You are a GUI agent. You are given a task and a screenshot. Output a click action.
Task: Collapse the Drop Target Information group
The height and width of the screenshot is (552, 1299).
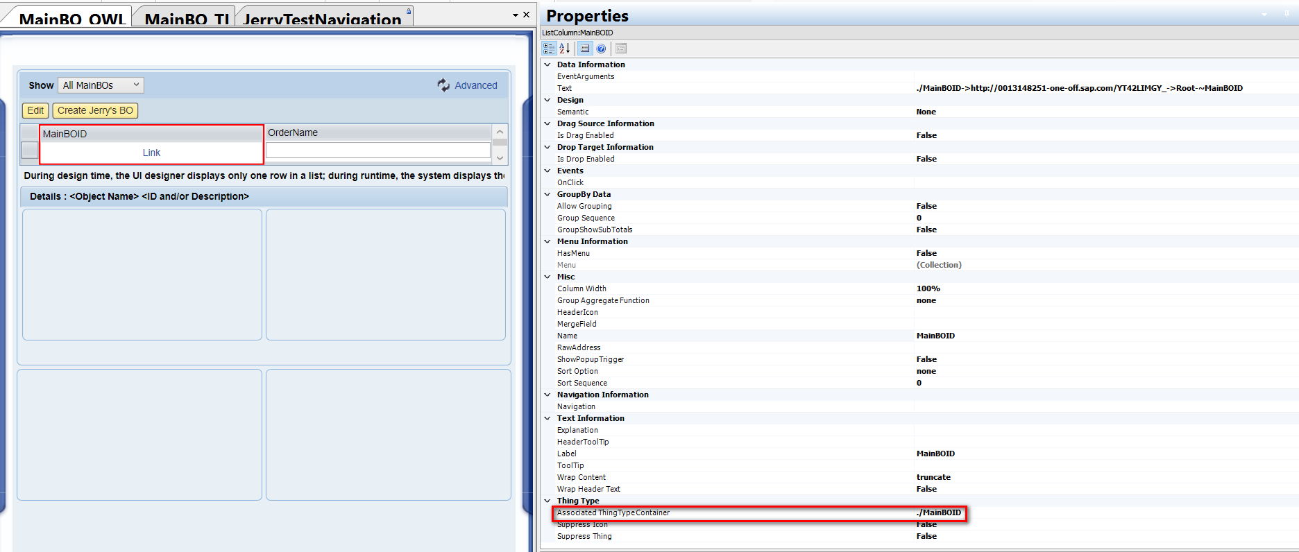[x=547, y=147]
